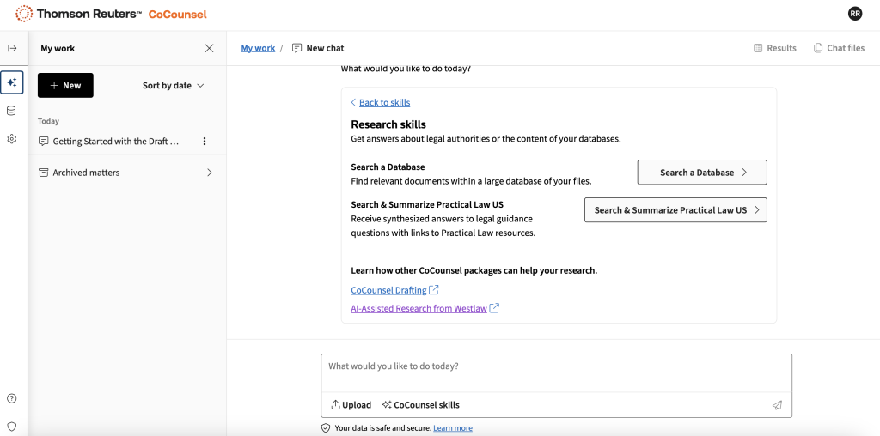880x436 pixels.
Task: Start a New chat with the New button
Action: click(65, 86)
